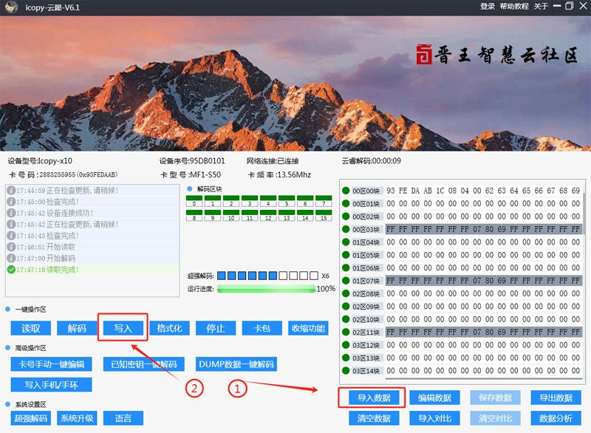Screen dimensions: 591x433
Task: Select the 17:47:10 读取完成 log line
Action: [92, 270]
